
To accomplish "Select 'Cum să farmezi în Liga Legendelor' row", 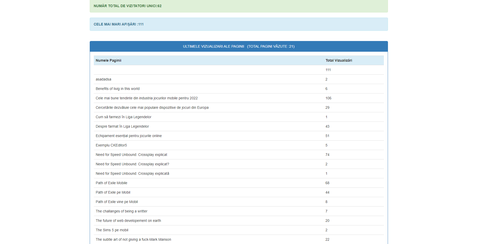I will (123, 117).
